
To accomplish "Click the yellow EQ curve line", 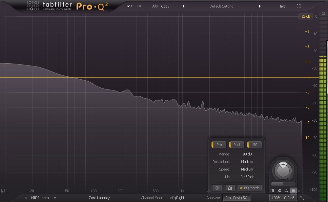I will point(159,77).
